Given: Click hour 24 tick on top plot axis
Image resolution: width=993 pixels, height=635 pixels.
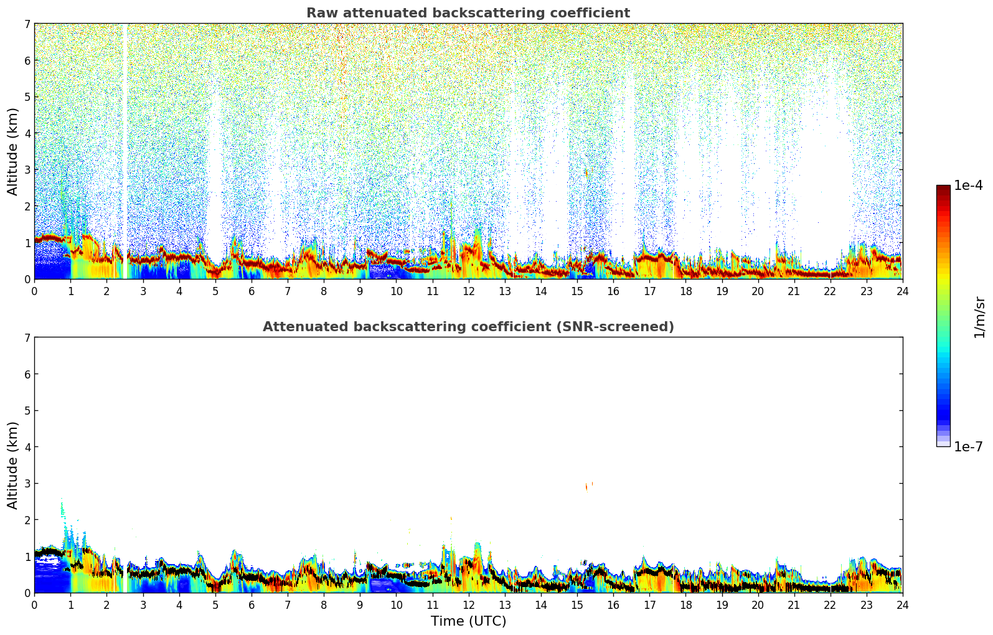Looking at the screenshot, I should pos(902,291).
